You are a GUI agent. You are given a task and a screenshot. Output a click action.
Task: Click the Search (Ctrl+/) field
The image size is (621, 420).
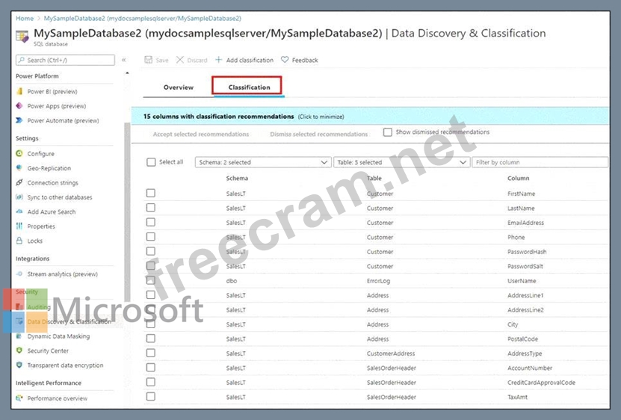pyautogui.click(x=65, y=60)
